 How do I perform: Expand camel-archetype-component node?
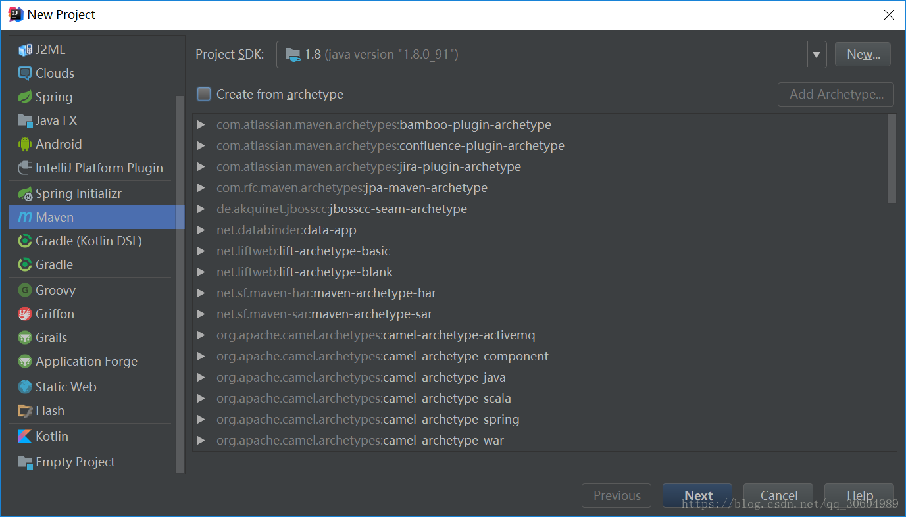coord(201,357)
